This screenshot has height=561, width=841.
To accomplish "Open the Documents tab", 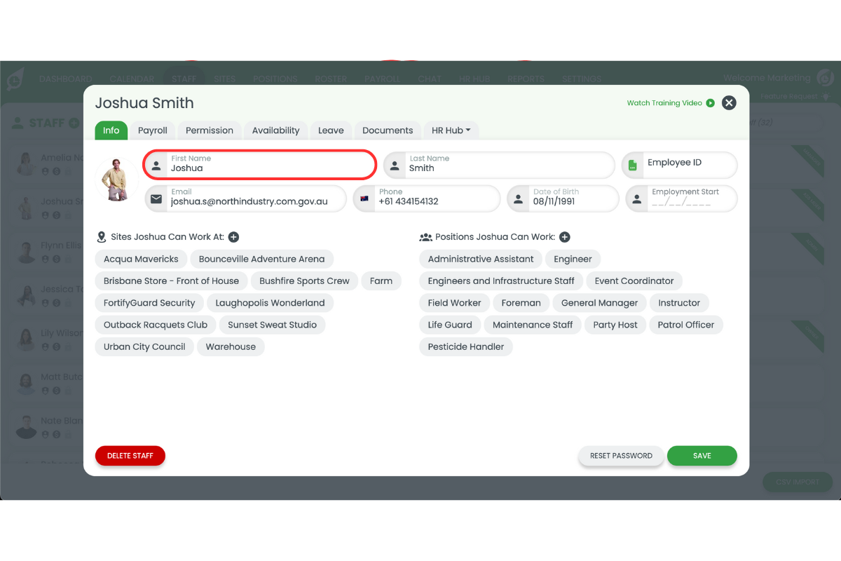I will click(388, 130).
